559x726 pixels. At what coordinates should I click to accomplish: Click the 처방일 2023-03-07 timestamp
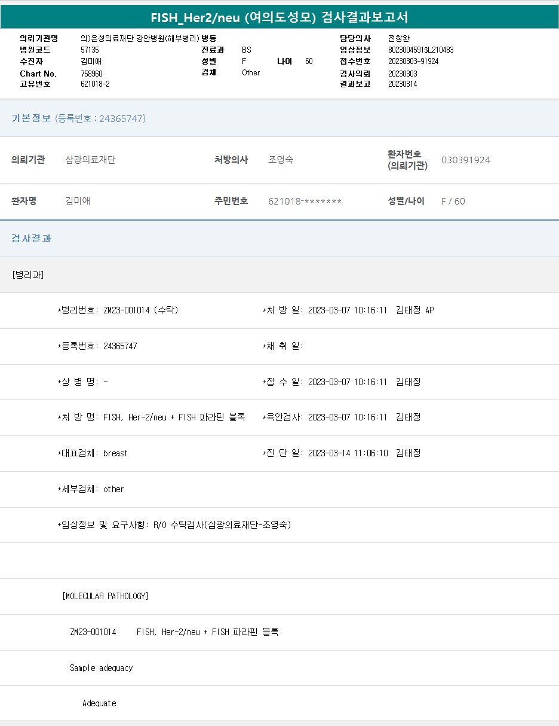[x=348, y=310]
